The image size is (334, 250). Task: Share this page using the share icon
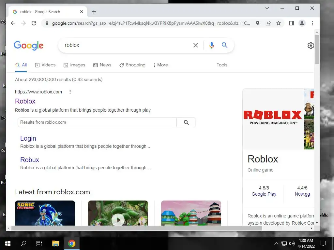pos(268,23)
